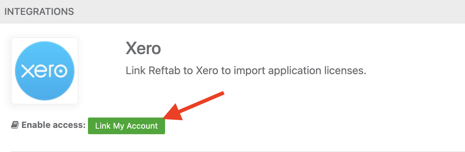The height and width of the screenshot is (152, 465).
Task: Click the INTEGRATIONS section header
Action: coord(39,11)
